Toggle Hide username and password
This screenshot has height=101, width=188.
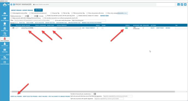point(30,13)
